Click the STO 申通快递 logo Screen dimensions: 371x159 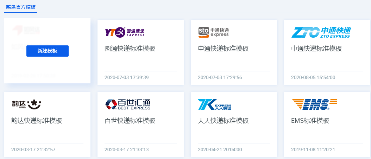coord(214,32)
